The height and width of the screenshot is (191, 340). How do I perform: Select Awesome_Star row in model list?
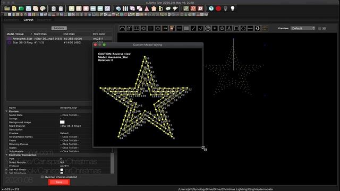pos(59,39)
